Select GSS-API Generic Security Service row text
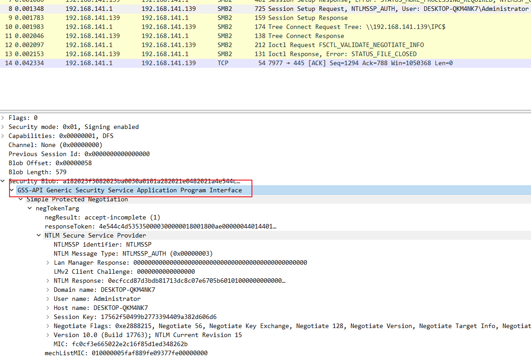The width and height of the screenshot is (531, 357). click(130, 190)
